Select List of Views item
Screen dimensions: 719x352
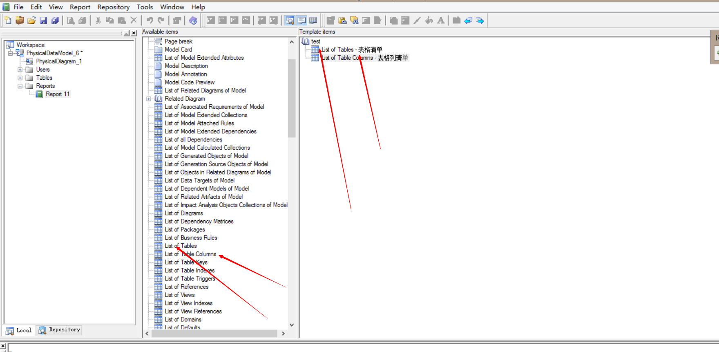180,295
